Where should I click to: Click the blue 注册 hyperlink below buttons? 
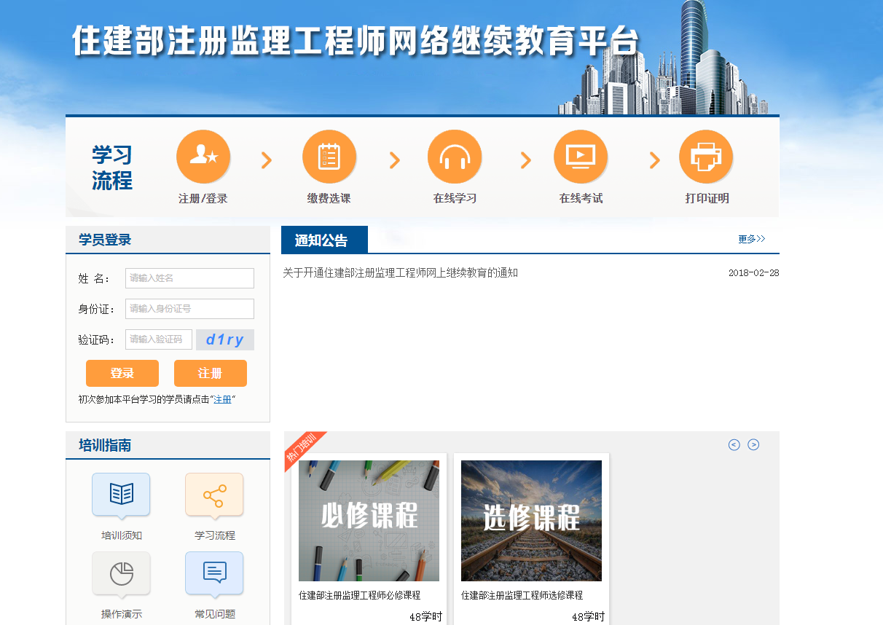222,399
